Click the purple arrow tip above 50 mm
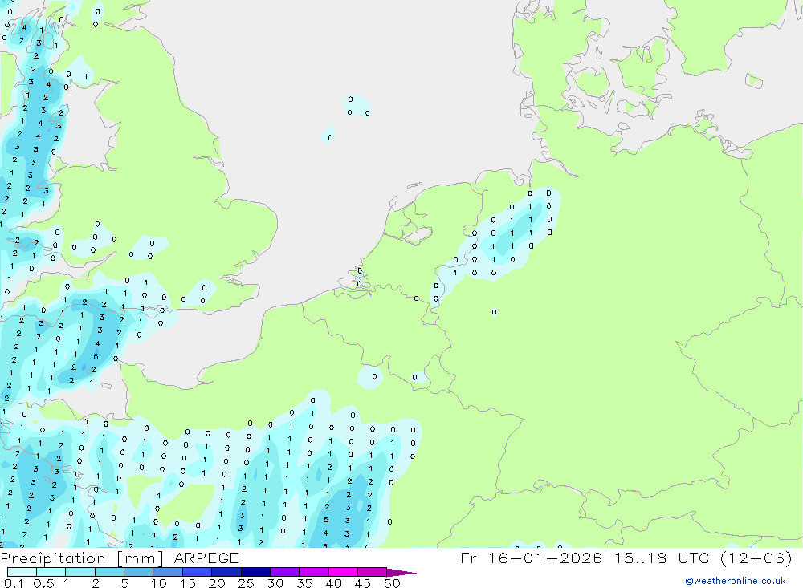Viewport: 803px width, 588px height. point(402,573)
